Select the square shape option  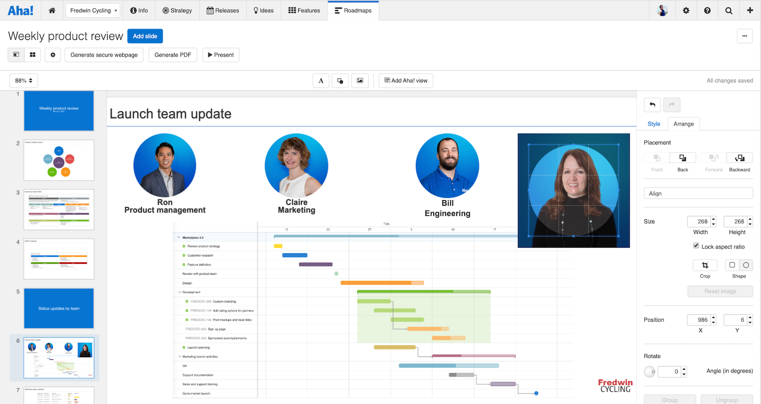732,265
